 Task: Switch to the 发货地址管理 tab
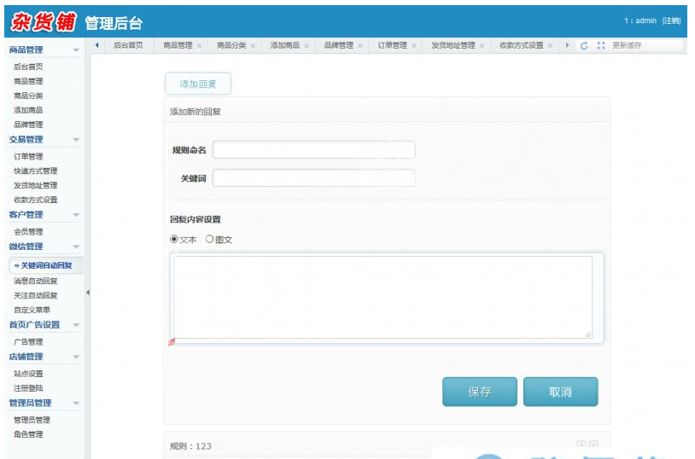pyautogui.click(x=453, y=45)
